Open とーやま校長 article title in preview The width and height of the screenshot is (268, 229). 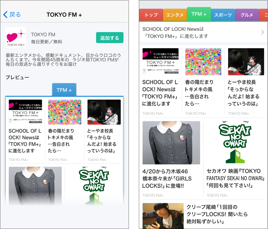[x=102, y=141]
